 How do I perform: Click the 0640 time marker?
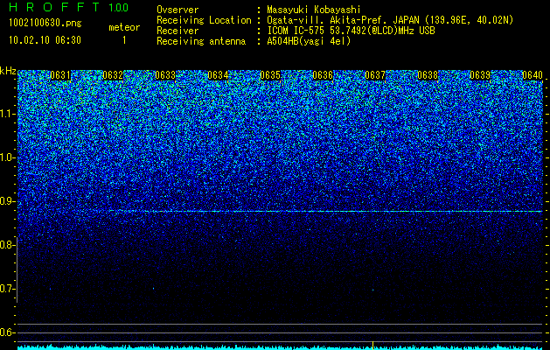tap(533, 75)
